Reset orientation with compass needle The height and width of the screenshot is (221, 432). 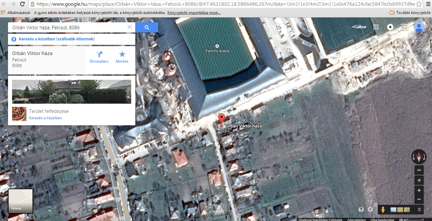tap(419, 157)
